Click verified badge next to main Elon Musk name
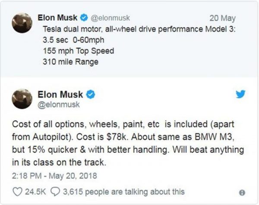 click(x=91, y=95)
